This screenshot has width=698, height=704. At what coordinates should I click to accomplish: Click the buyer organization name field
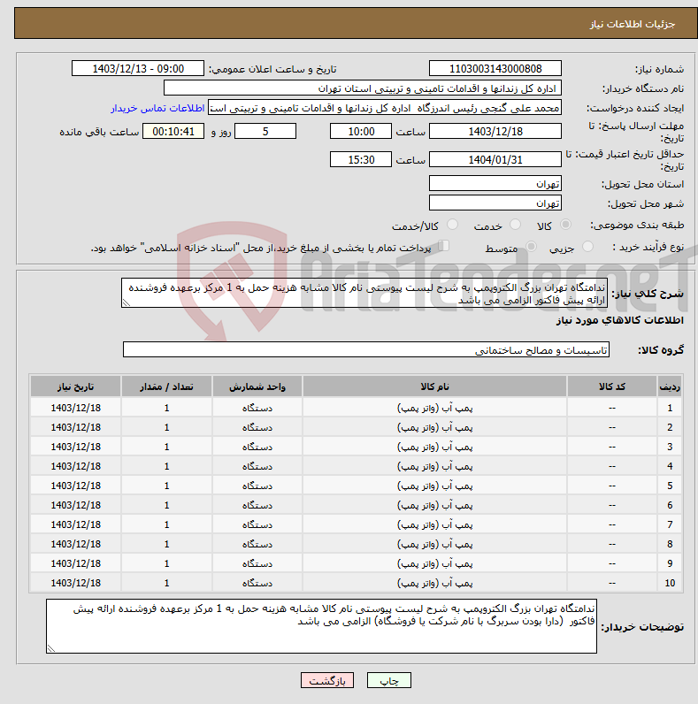coord(363,88)
